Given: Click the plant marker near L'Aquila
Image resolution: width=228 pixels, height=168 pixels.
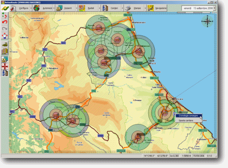Looking at the screenshot, I should pyautogui.click(x=73, y=121).
